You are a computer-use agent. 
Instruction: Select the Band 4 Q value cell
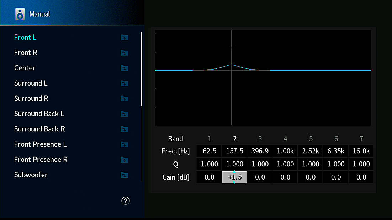pyautogui.click(x=285, y=164)
